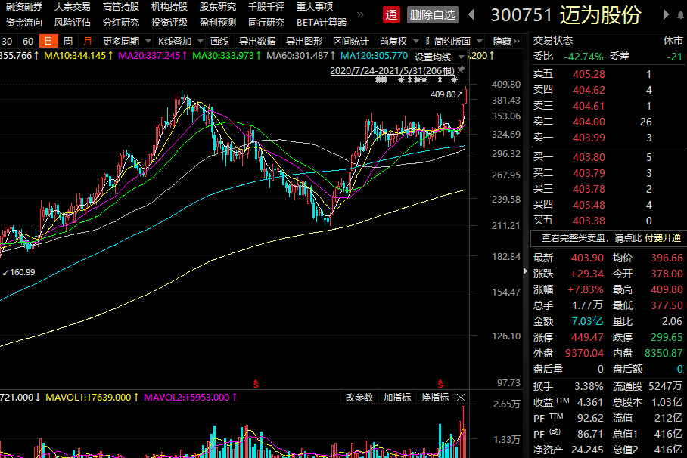The height and width of the screenshot is (458, 687).
Task: Open the 机构持股 tab
Action: pyautogui.click(x=169, y=7)
